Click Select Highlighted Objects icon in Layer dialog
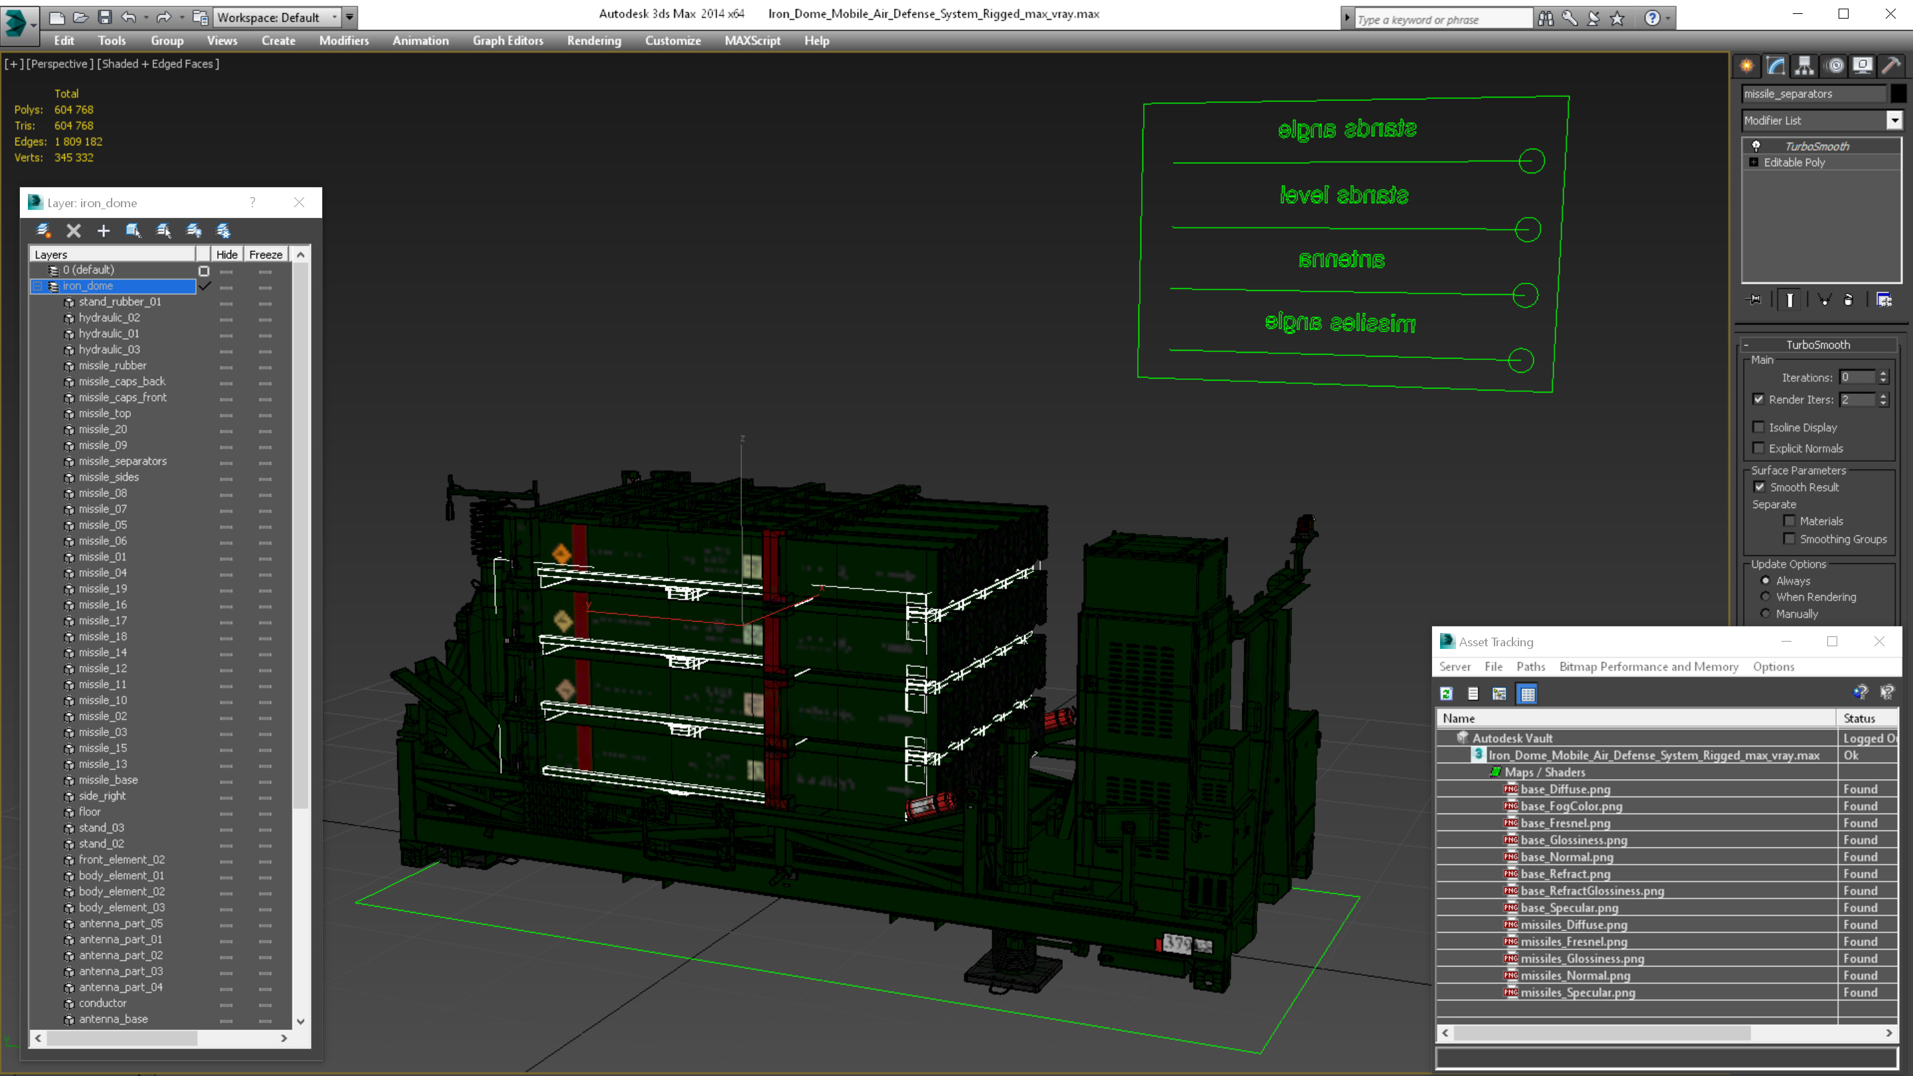 [134, 231]
